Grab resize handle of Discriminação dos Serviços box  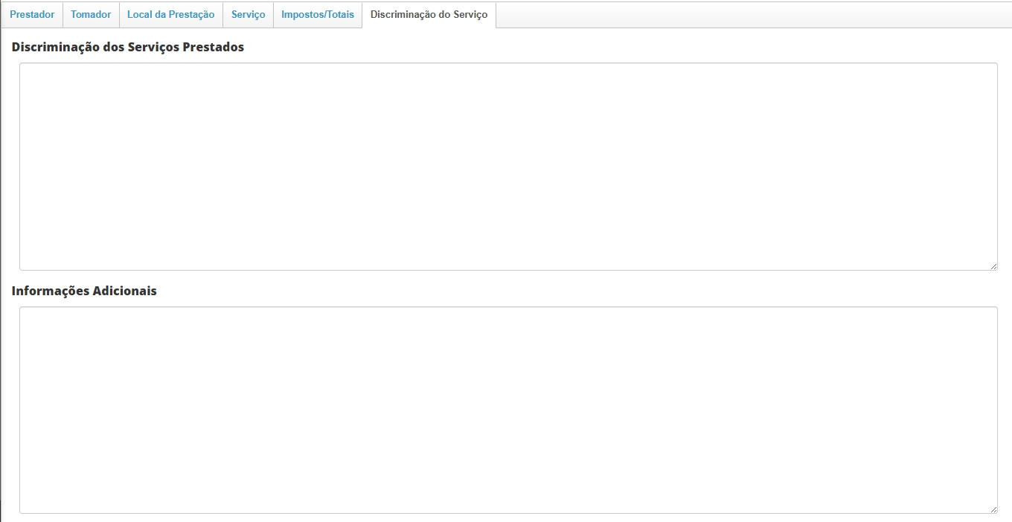coord(993,266)
